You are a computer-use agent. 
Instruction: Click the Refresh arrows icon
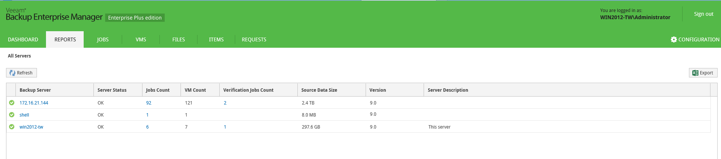click(12, 73)
